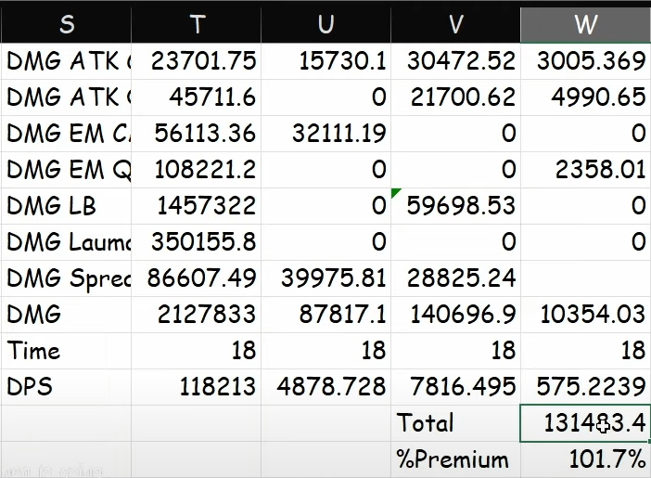Select the DMG LB label cell
The image size is (651, 478).
[66, 206]
